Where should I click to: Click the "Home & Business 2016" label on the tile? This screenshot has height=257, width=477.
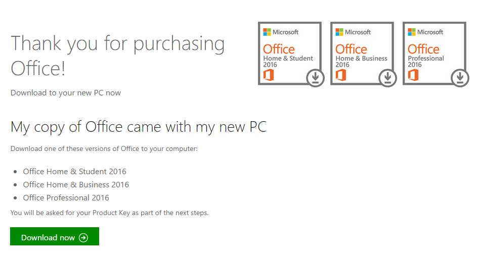[361, 61]
